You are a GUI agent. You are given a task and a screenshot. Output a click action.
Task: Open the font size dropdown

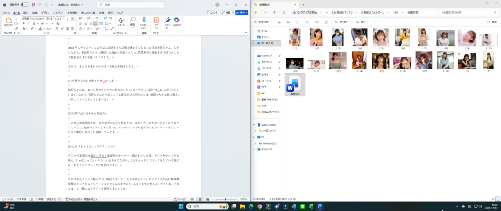point(65,18)
